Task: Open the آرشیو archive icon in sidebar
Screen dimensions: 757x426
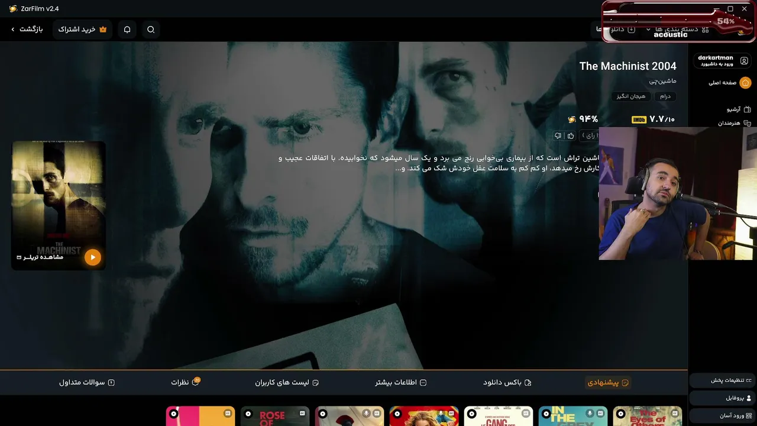Action: pyautogui.click(x=747, y=109)
